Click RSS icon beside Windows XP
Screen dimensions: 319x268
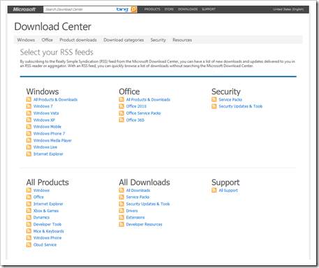(29, 120)
